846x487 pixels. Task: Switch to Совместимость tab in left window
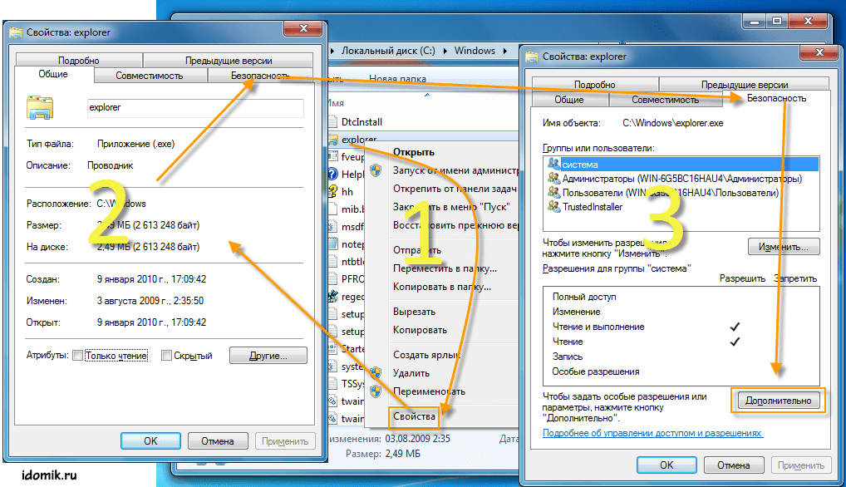(150, 76)
